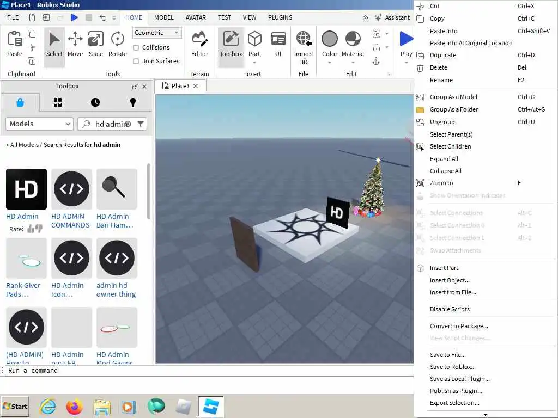
Task: Click the Import 3D icon
Action: coord(304,39)
